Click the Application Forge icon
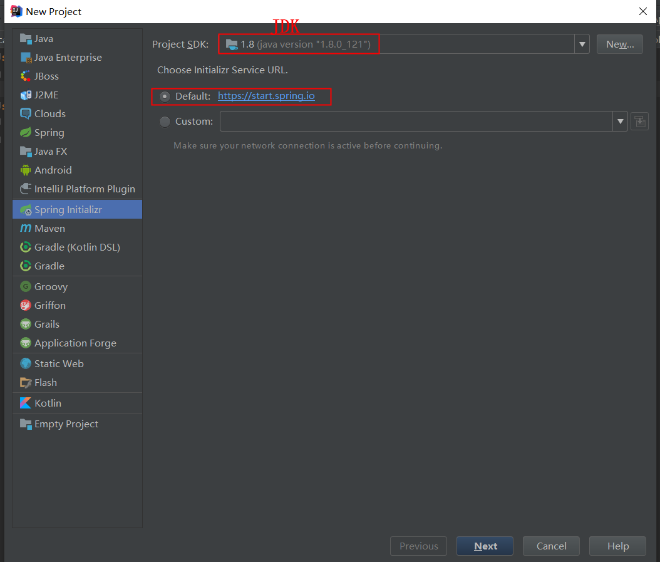 click(x=26, y=343)
